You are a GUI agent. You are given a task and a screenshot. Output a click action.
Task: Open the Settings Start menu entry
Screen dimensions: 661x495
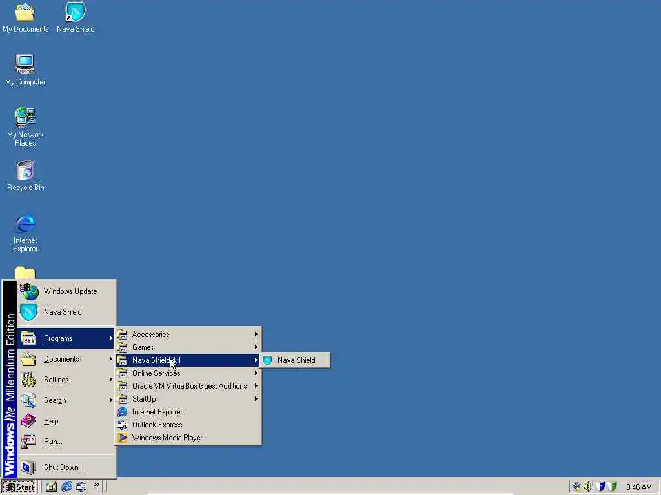[x=66, y=380]
